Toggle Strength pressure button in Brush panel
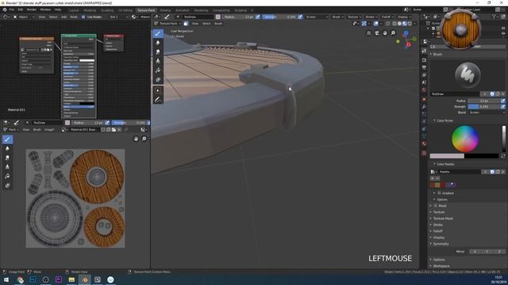 (x=503, y=106)
